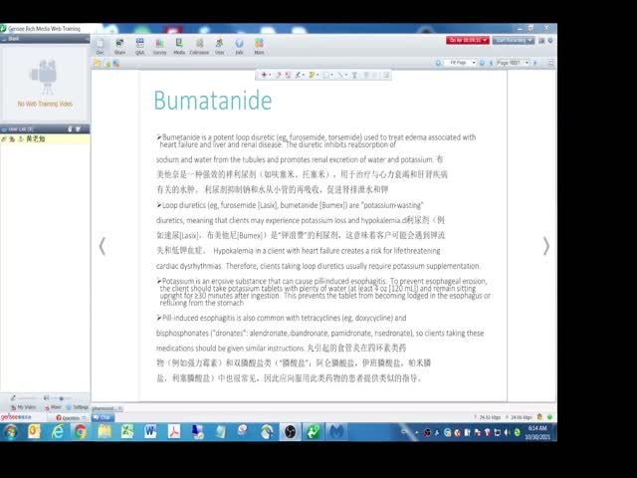Go to the next page arrow in page bar

(x=535, y=63)
